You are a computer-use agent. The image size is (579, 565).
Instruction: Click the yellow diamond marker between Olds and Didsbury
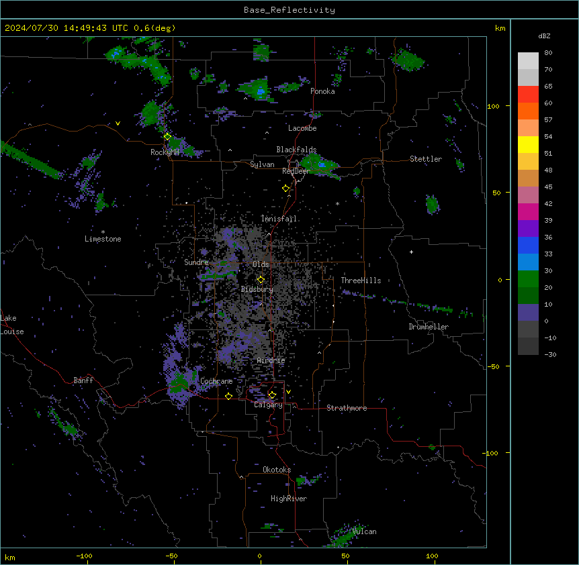pyautogui.click(x=261, y=280)
